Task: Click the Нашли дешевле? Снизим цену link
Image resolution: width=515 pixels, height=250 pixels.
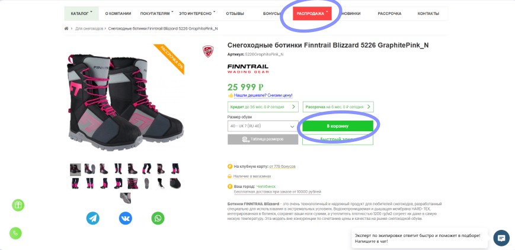Action: 263,95
